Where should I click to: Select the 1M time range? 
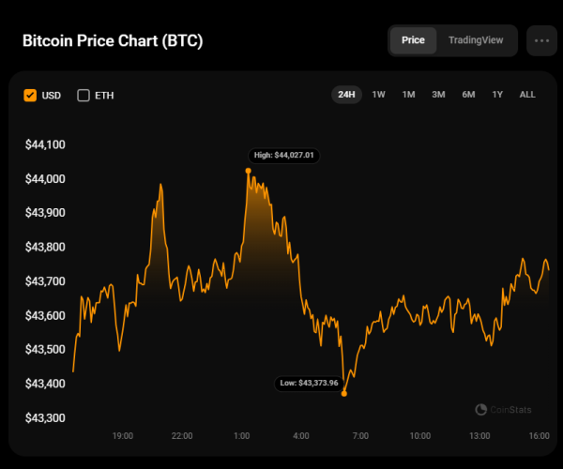click(408, 95)
